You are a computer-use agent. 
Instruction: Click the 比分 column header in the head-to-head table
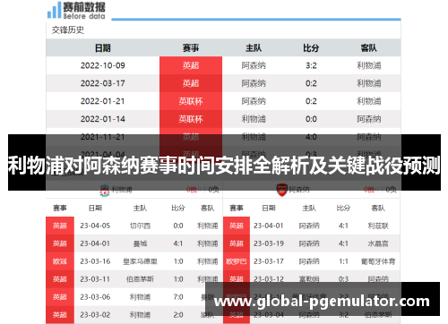coord(311,47)
